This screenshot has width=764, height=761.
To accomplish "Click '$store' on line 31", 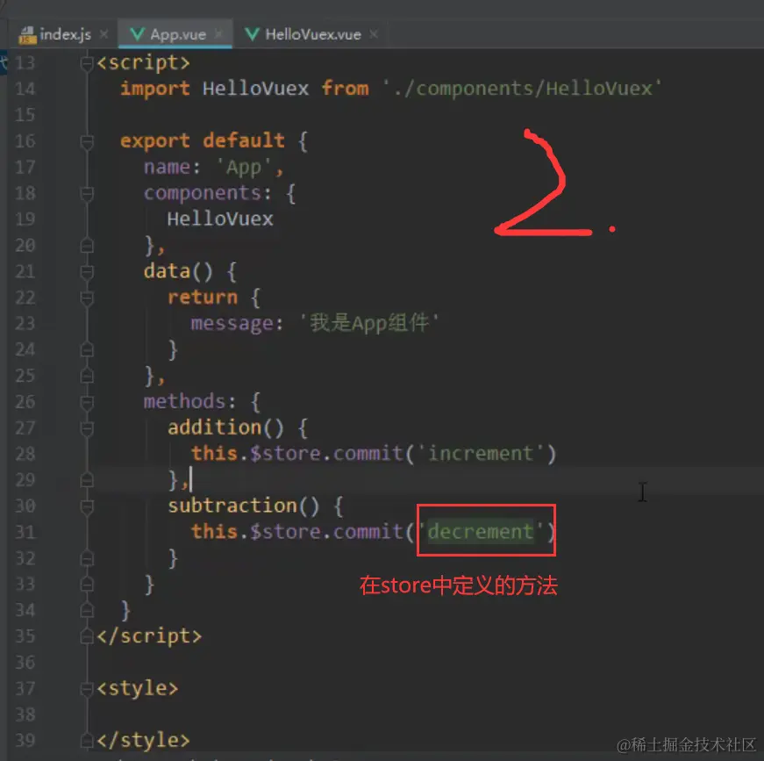I will point(285,533).
